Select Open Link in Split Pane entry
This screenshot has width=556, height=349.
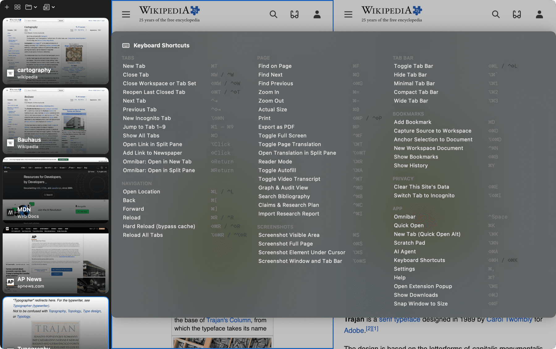184,144
